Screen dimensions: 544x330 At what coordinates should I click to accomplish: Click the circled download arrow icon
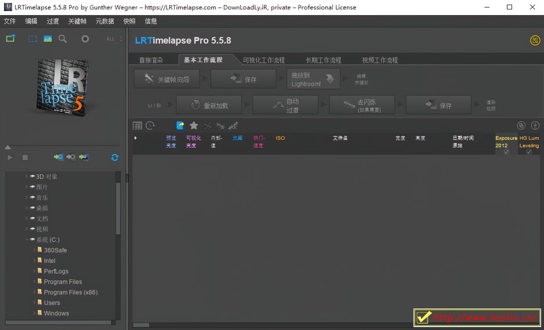(x=535, y=125)
